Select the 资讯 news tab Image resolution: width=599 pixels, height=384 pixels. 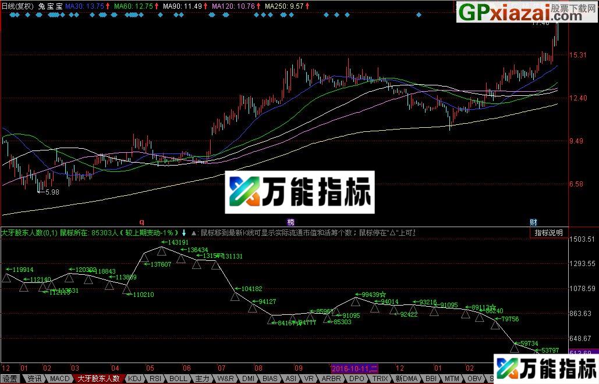pyautogui.click(x=34, y=378)
